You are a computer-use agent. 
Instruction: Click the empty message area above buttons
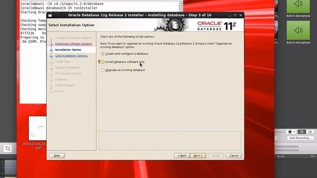click(170, 140)
